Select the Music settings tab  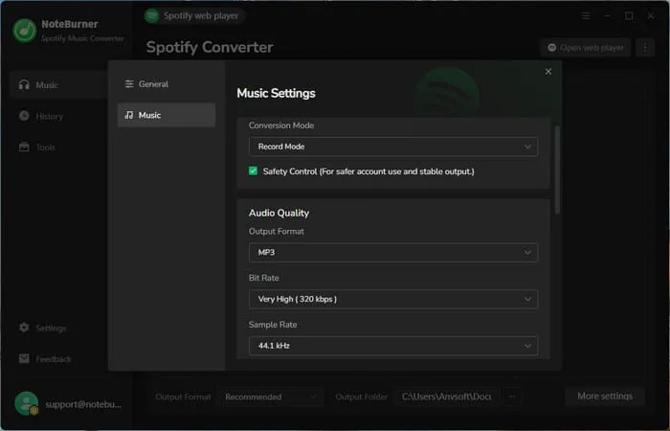click(x=167, y=115)
